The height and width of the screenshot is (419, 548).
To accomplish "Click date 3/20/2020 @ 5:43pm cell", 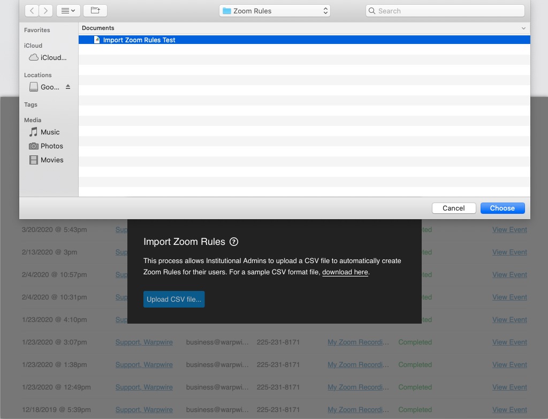I will tap(55, 230).
